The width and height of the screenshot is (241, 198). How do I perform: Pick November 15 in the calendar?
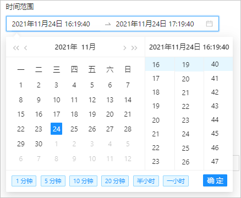tap(21, 114)
